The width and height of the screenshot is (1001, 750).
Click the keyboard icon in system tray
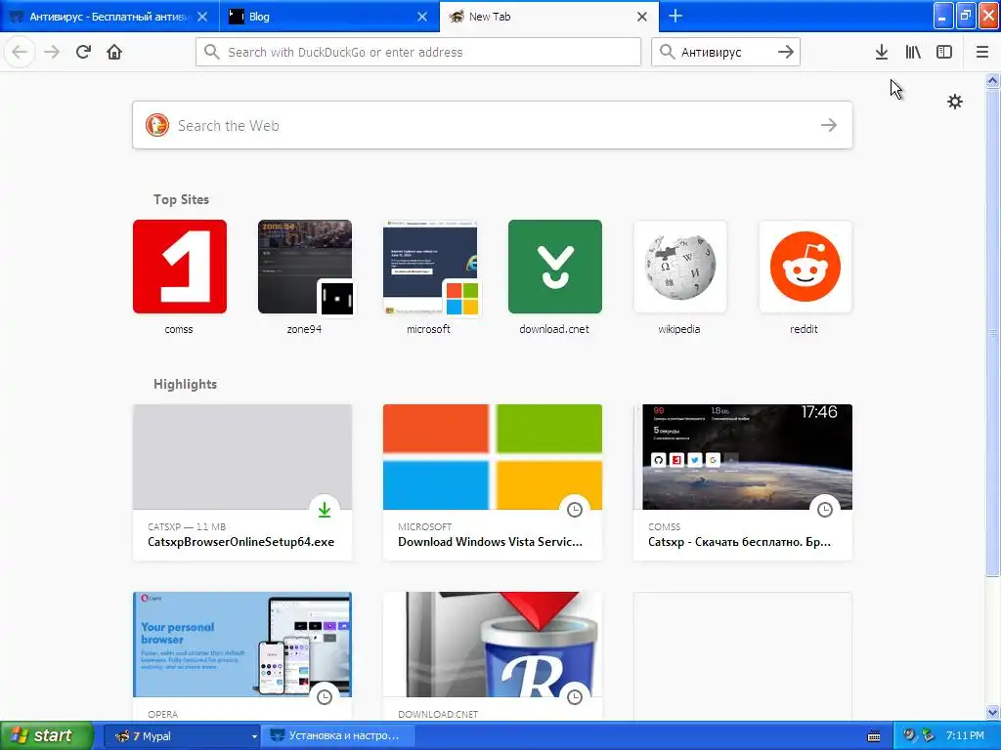(x=874, y=736)
